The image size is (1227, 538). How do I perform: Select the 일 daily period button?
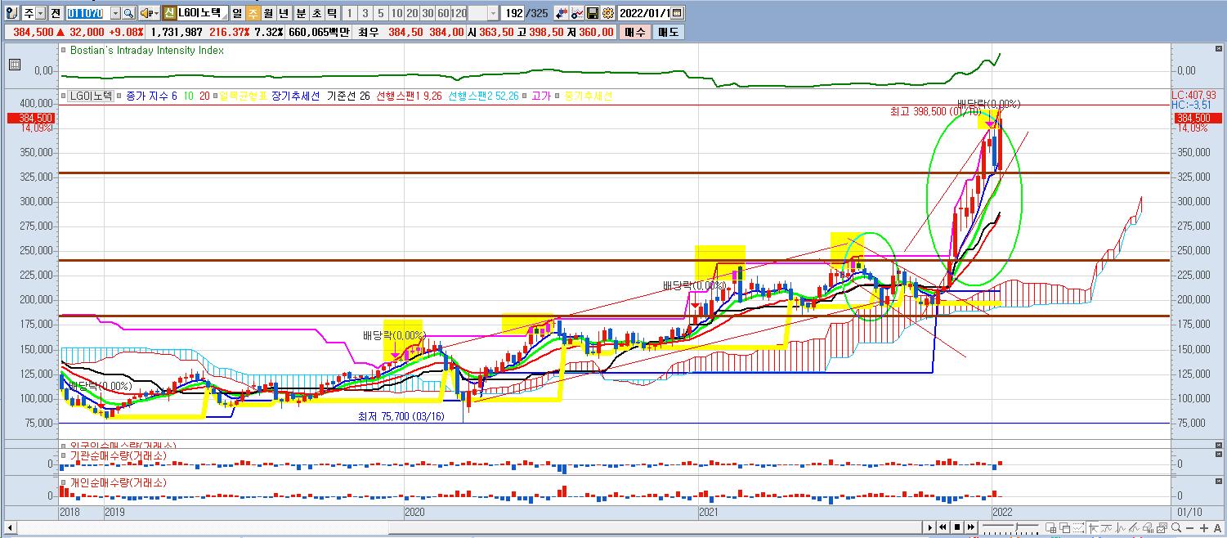[236, 13]
